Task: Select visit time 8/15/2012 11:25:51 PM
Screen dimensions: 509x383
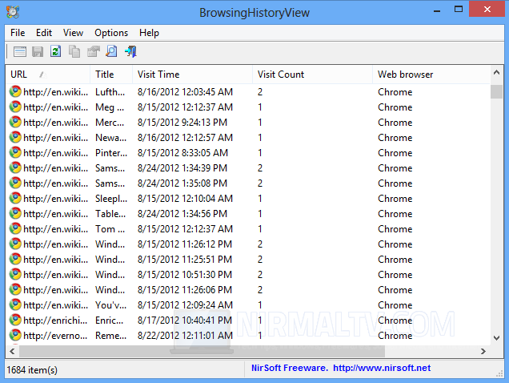Action: tap(185, 260)
